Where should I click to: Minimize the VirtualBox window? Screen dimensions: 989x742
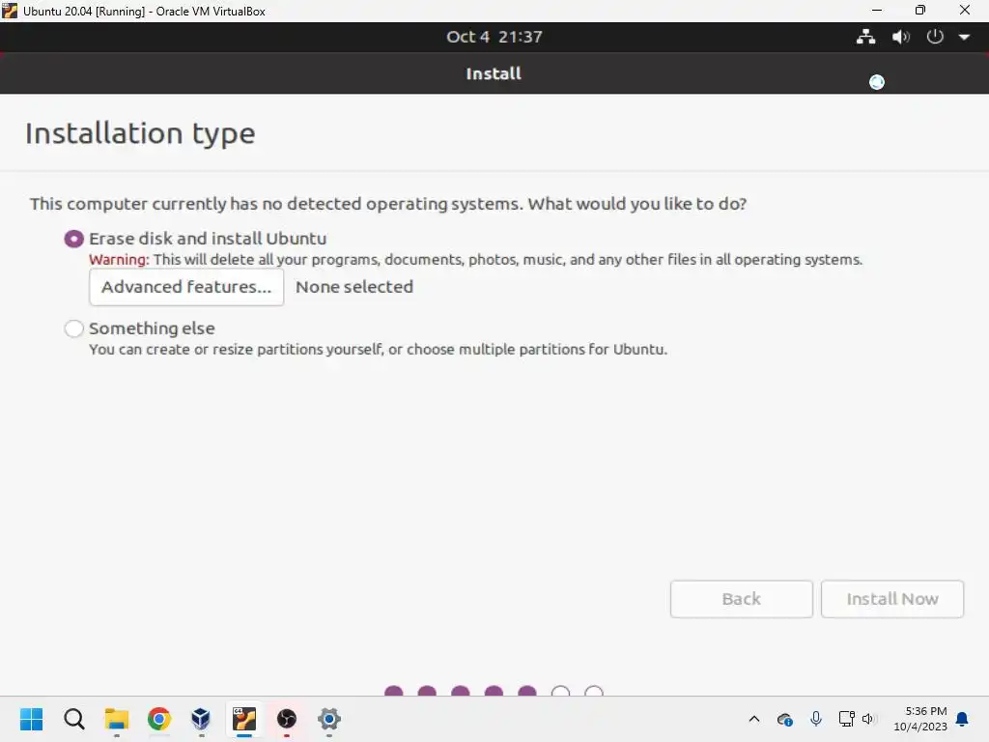[x=877, y=10]
